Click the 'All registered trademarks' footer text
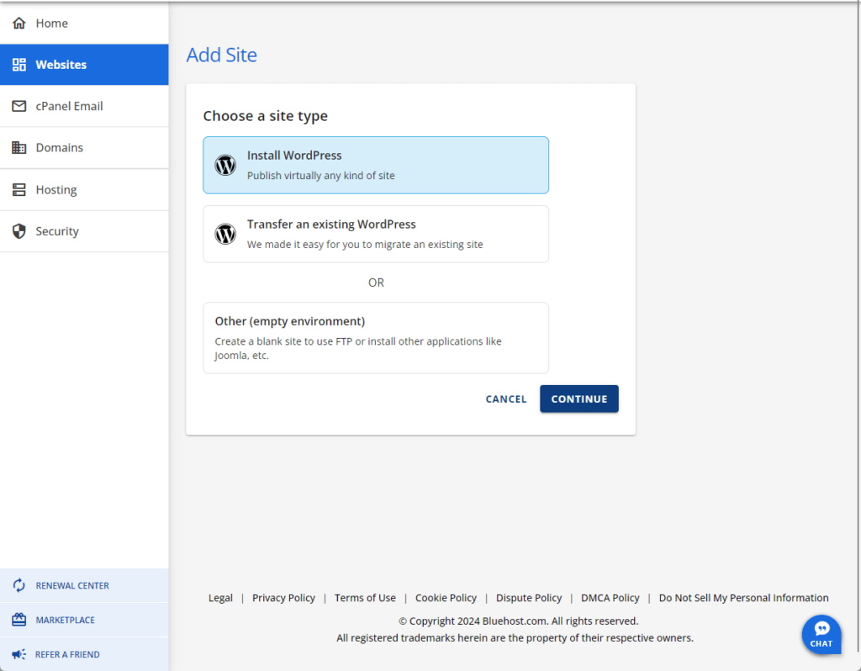The width and height of the screenshot is (861, 671). [x=515, y=638]
